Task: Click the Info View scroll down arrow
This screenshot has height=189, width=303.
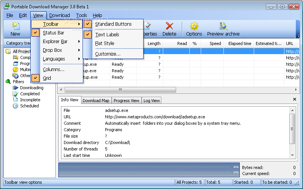Action: coord(292,155)
